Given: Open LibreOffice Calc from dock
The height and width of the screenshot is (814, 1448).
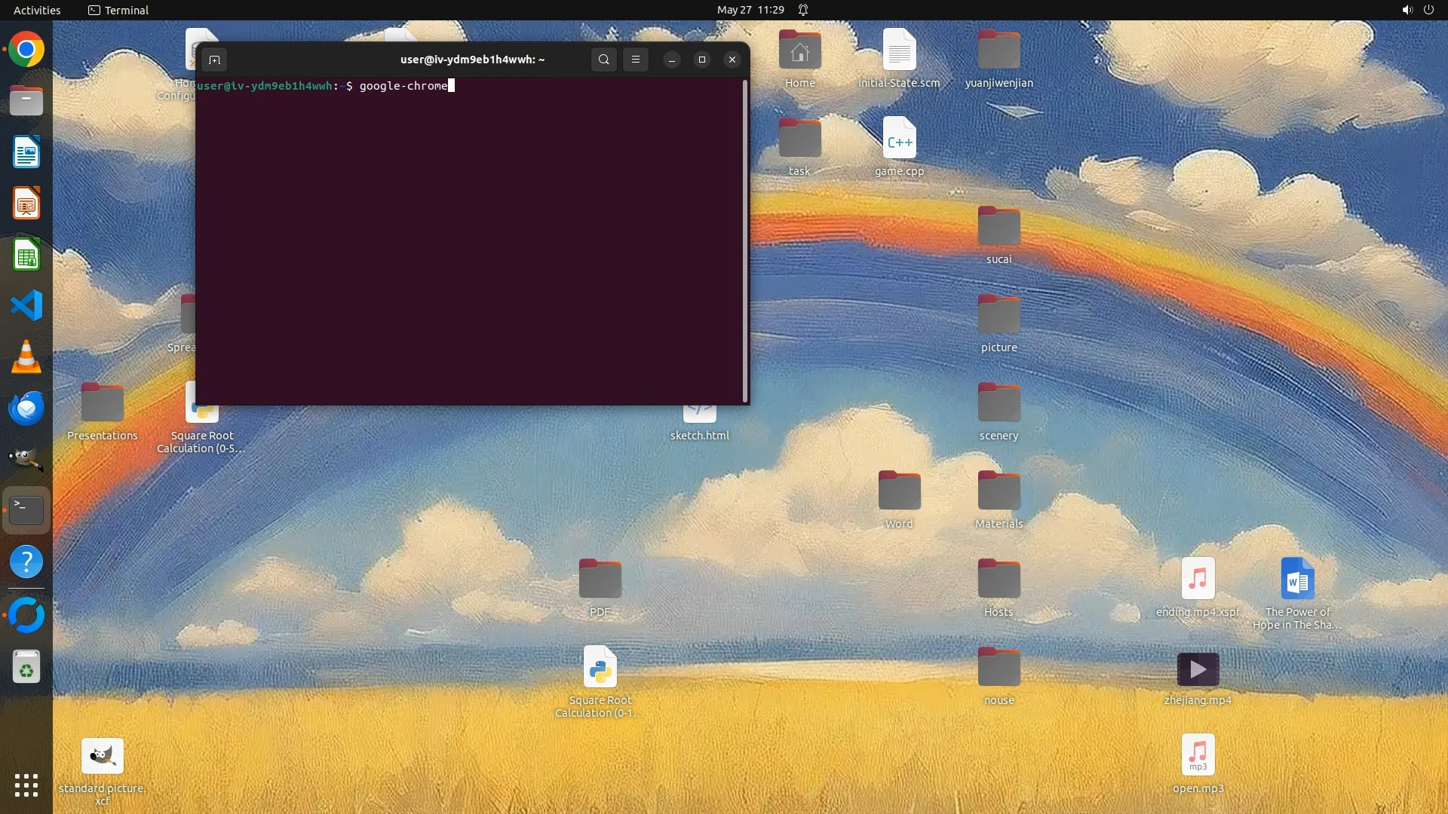Looking at the screenshot, I should (x=26, y=255).
